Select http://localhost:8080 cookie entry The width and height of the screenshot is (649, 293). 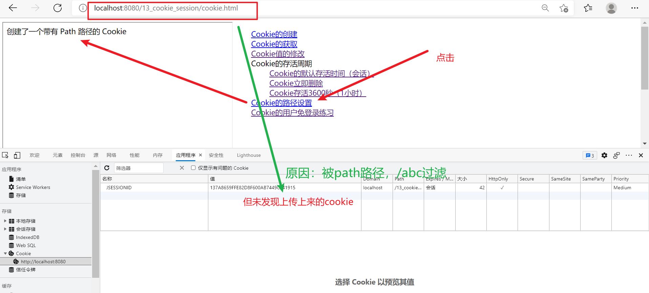pyautogui.click(x=43, y=262)
